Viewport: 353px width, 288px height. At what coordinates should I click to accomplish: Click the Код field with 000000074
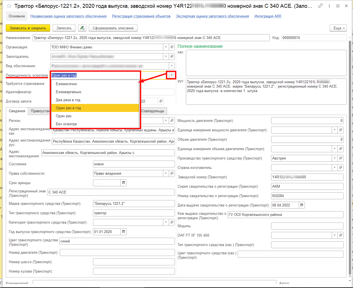click(314, 38)
